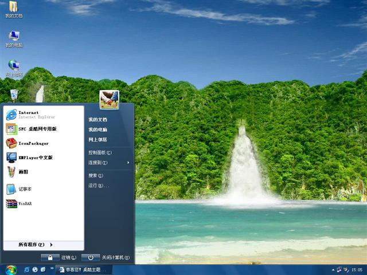This screenshot has width=367, height=275.
Task: Launch WinRAR from start menu
Action: click(44, 203)
